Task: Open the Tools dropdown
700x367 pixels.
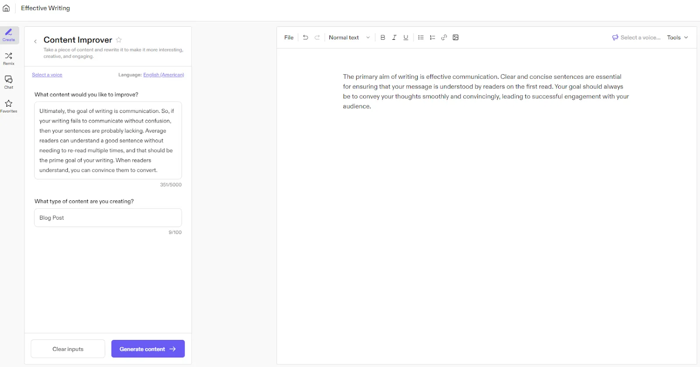Action: tap(677, 38)
